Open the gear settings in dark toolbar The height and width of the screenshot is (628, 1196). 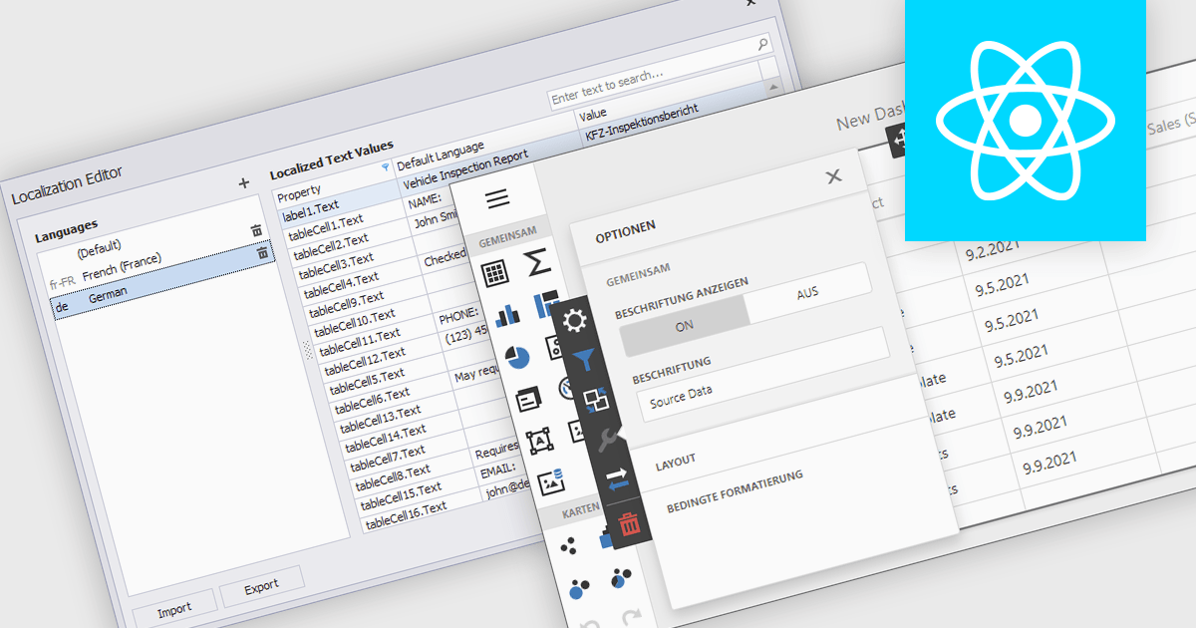(575, 321)
